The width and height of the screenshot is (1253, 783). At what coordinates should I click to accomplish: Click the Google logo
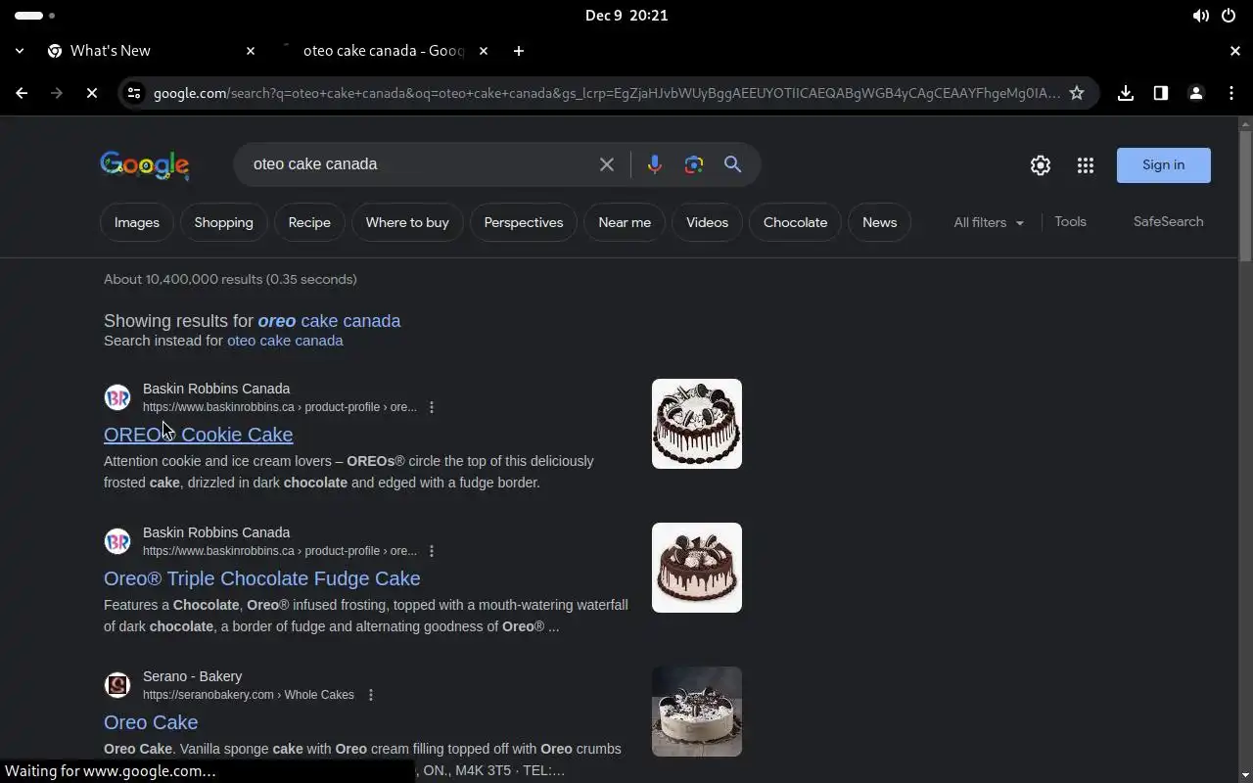click(145, 165)
